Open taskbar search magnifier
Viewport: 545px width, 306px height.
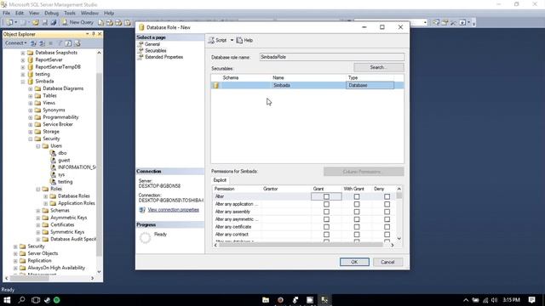(21, 300)
